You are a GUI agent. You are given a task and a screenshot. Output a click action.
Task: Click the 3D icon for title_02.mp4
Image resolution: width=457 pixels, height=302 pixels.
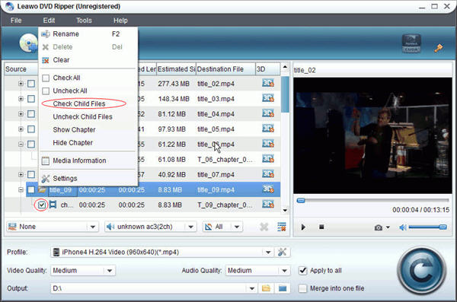click(x=268, y=83)
